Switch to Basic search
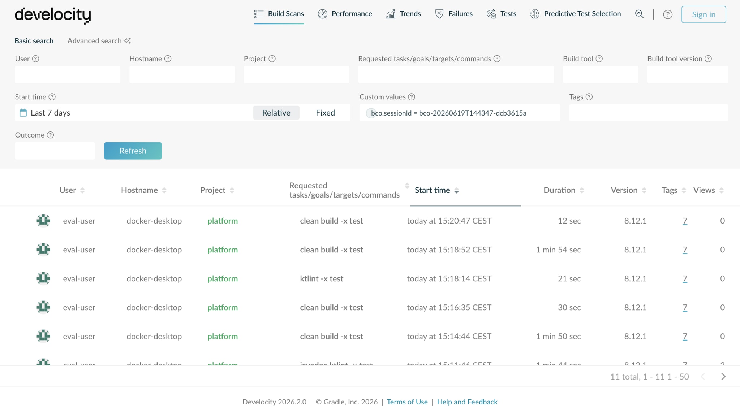Screen dimensions: 740x416 34,41
